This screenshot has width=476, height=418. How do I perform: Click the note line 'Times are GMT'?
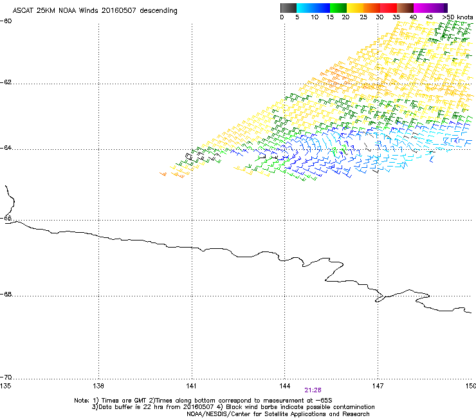pyautogui.click(x=124, y=401)
